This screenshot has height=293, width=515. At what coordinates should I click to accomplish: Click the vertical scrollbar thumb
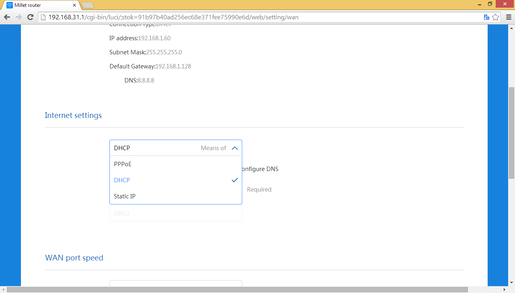click(511, 133)
